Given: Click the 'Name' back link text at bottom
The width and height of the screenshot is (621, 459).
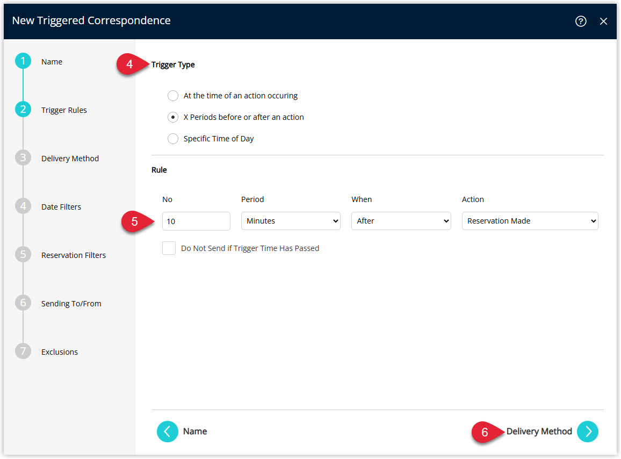Looking at the screenshot, I should pos(195,431).
